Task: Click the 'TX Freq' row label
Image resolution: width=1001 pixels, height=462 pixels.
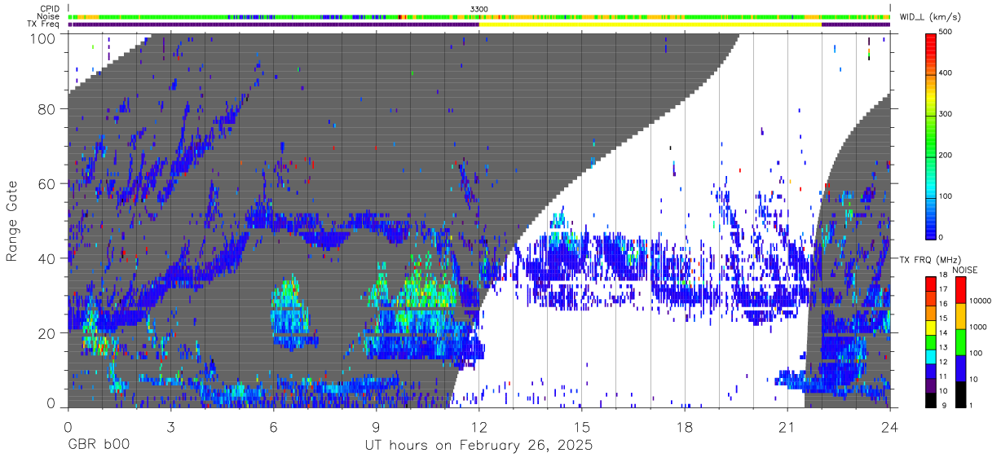Action: pos(44,24)
